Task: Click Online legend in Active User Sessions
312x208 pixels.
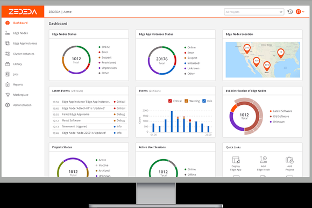Action: (x=190, y=169)
